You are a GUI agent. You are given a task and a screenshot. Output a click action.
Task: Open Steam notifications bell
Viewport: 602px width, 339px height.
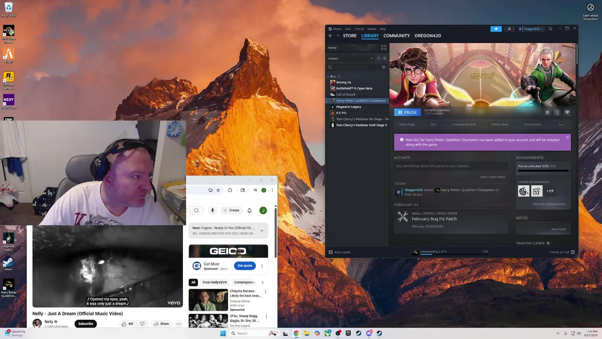[x=509, y=29]
